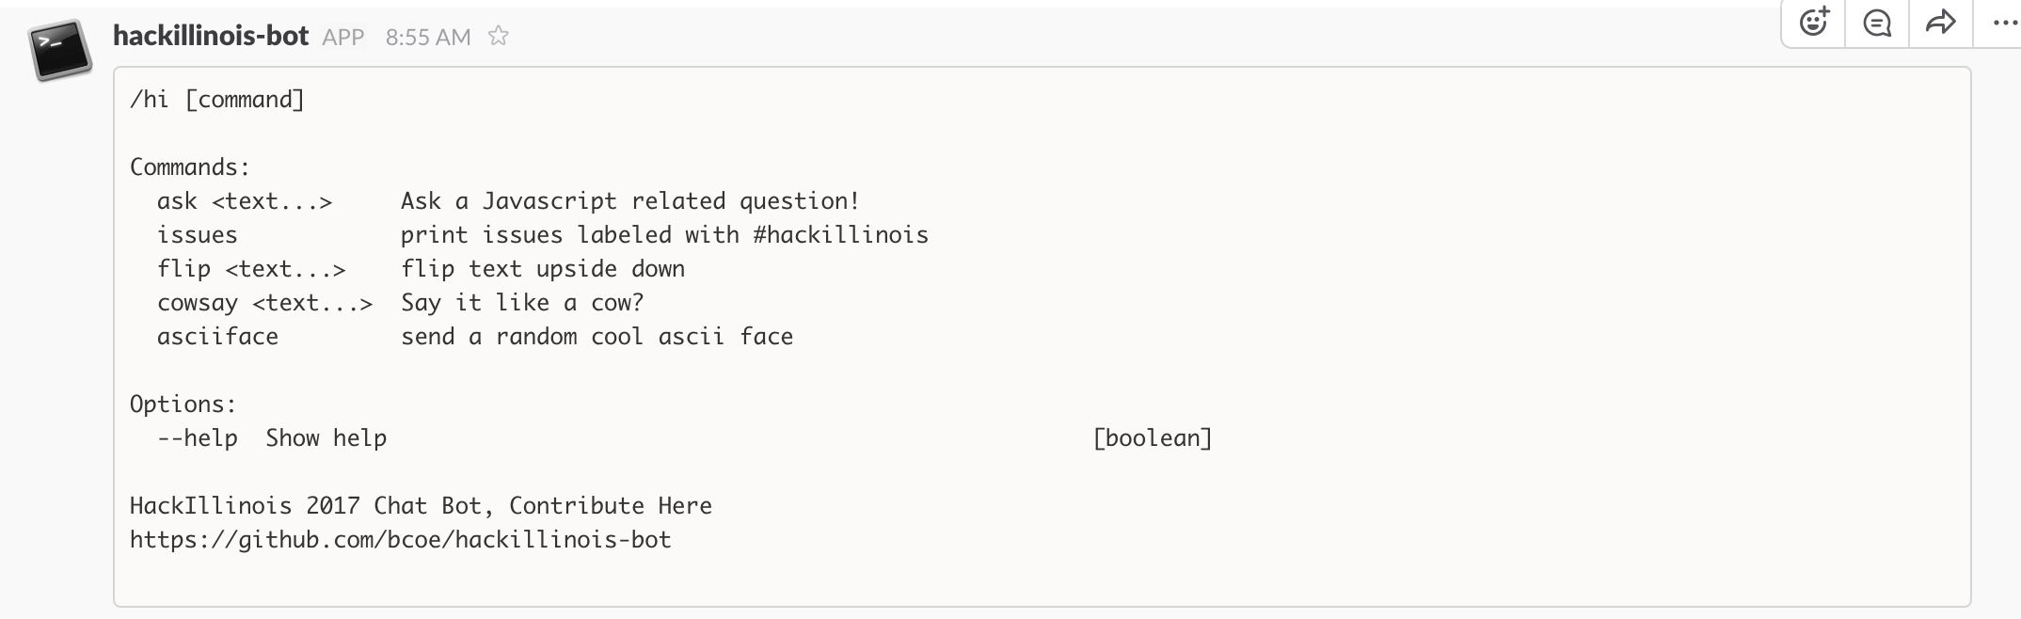
Task: Click the '#hackillinois' label text
Action: click(x=841, y=235)
